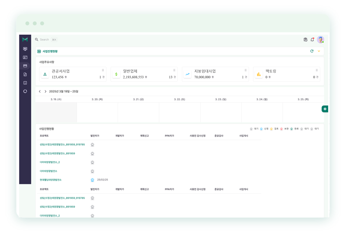The image size is (346, 236).
Task: Go to the previous week in calendar
Action: click(x=40, y=91)
